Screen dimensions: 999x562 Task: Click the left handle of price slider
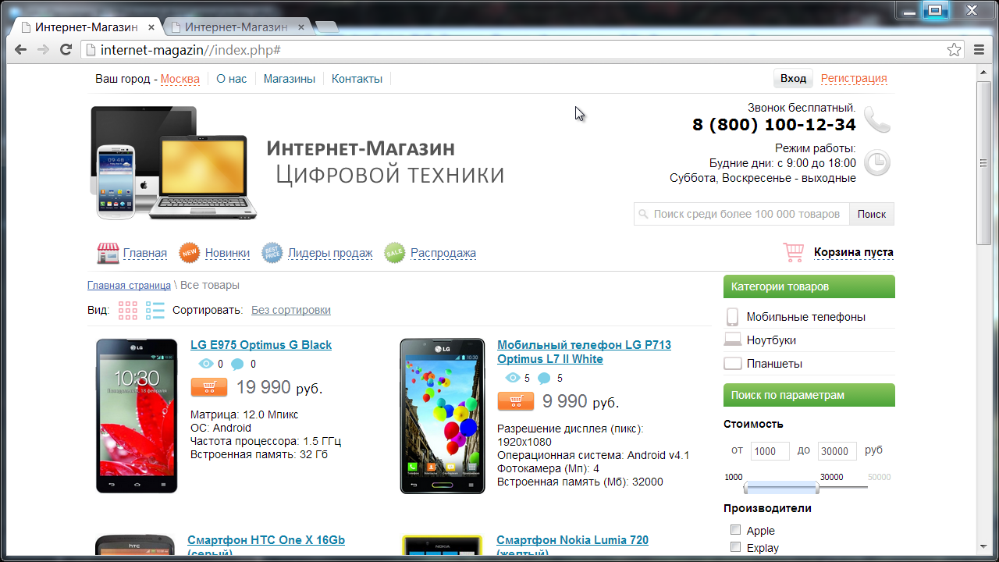click(x=746, y=488)
